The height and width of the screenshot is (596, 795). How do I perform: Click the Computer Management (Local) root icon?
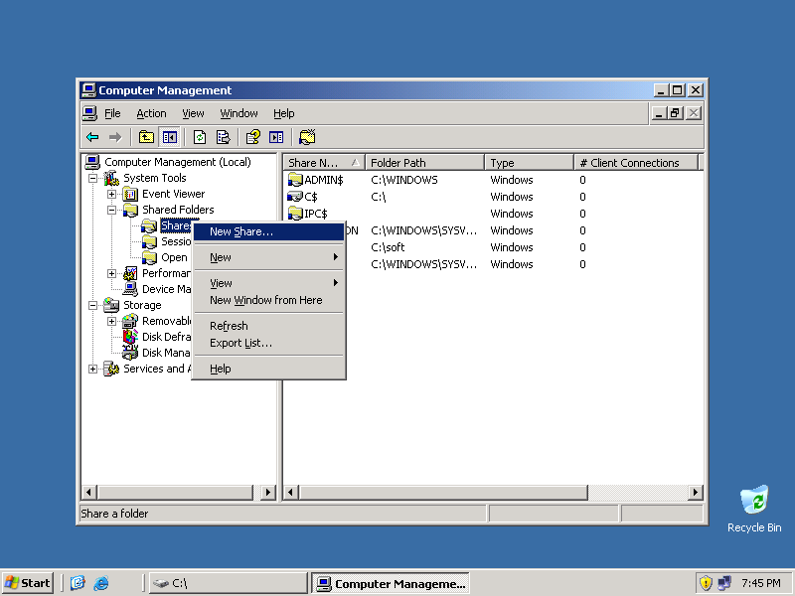pos(92,162)
